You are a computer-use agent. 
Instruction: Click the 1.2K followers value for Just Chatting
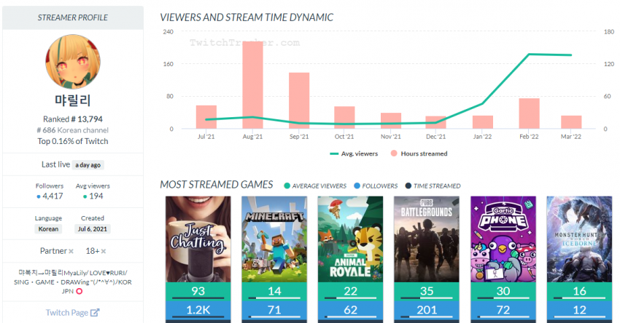[198, 310]
